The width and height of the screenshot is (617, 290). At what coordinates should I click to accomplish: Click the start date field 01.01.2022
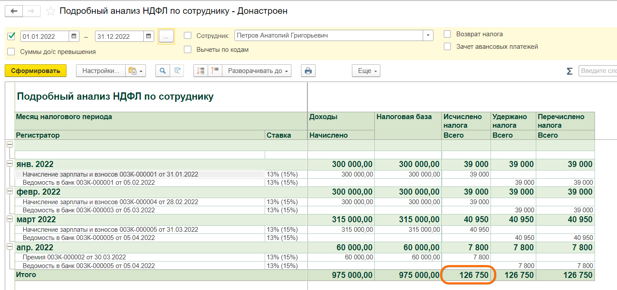coord(44,36)
